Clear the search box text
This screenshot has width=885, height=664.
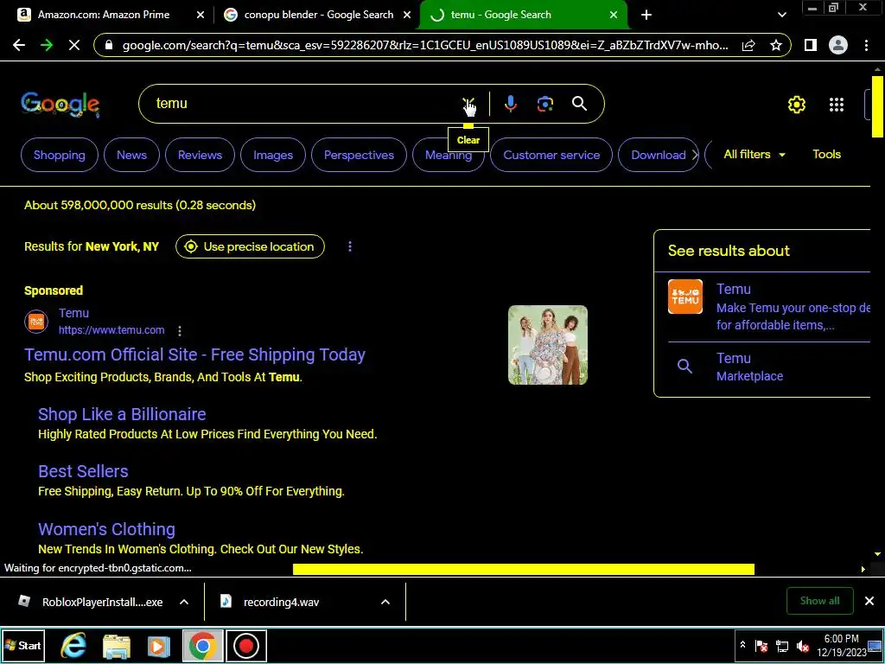(468, 104)
